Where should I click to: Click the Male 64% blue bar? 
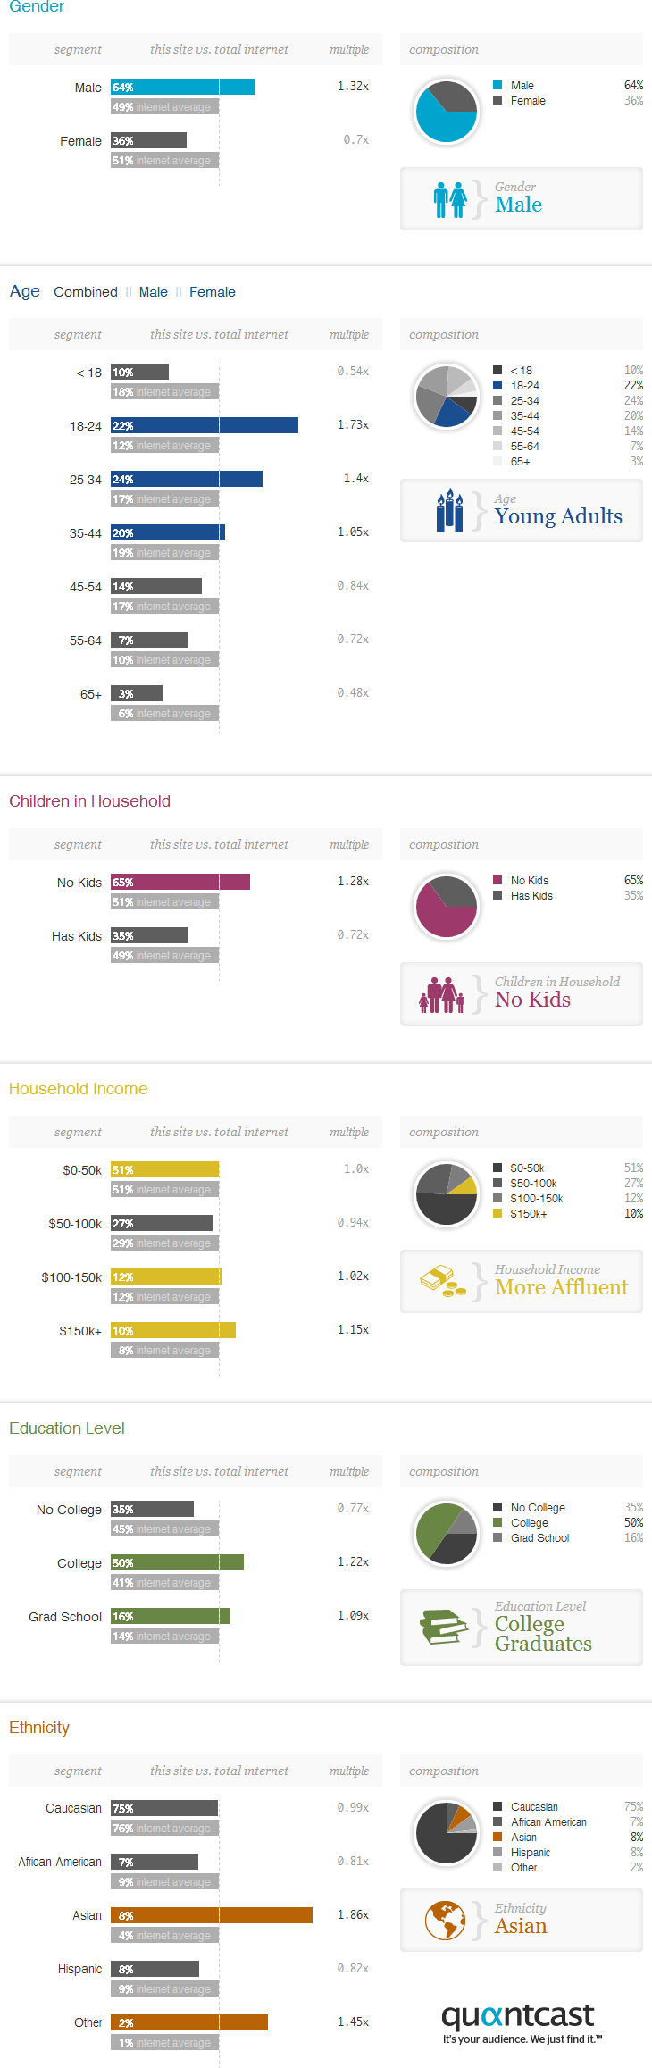point(183,87)
